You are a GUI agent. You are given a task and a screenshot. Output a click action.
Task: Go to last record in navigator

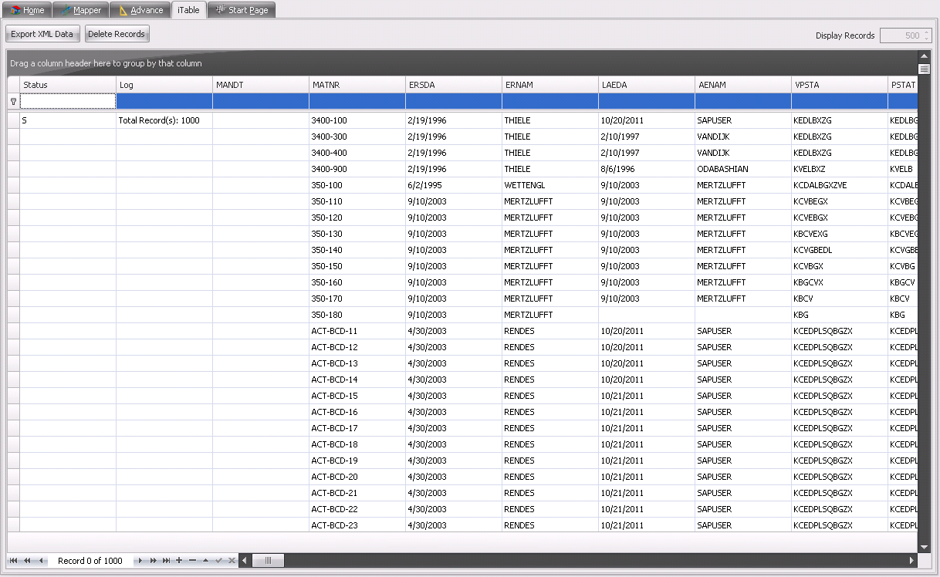166,561
